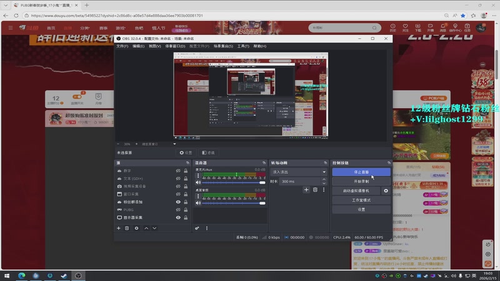Decrease transition duration with the down stepper

pyautogui.click(x=324, y=184)
